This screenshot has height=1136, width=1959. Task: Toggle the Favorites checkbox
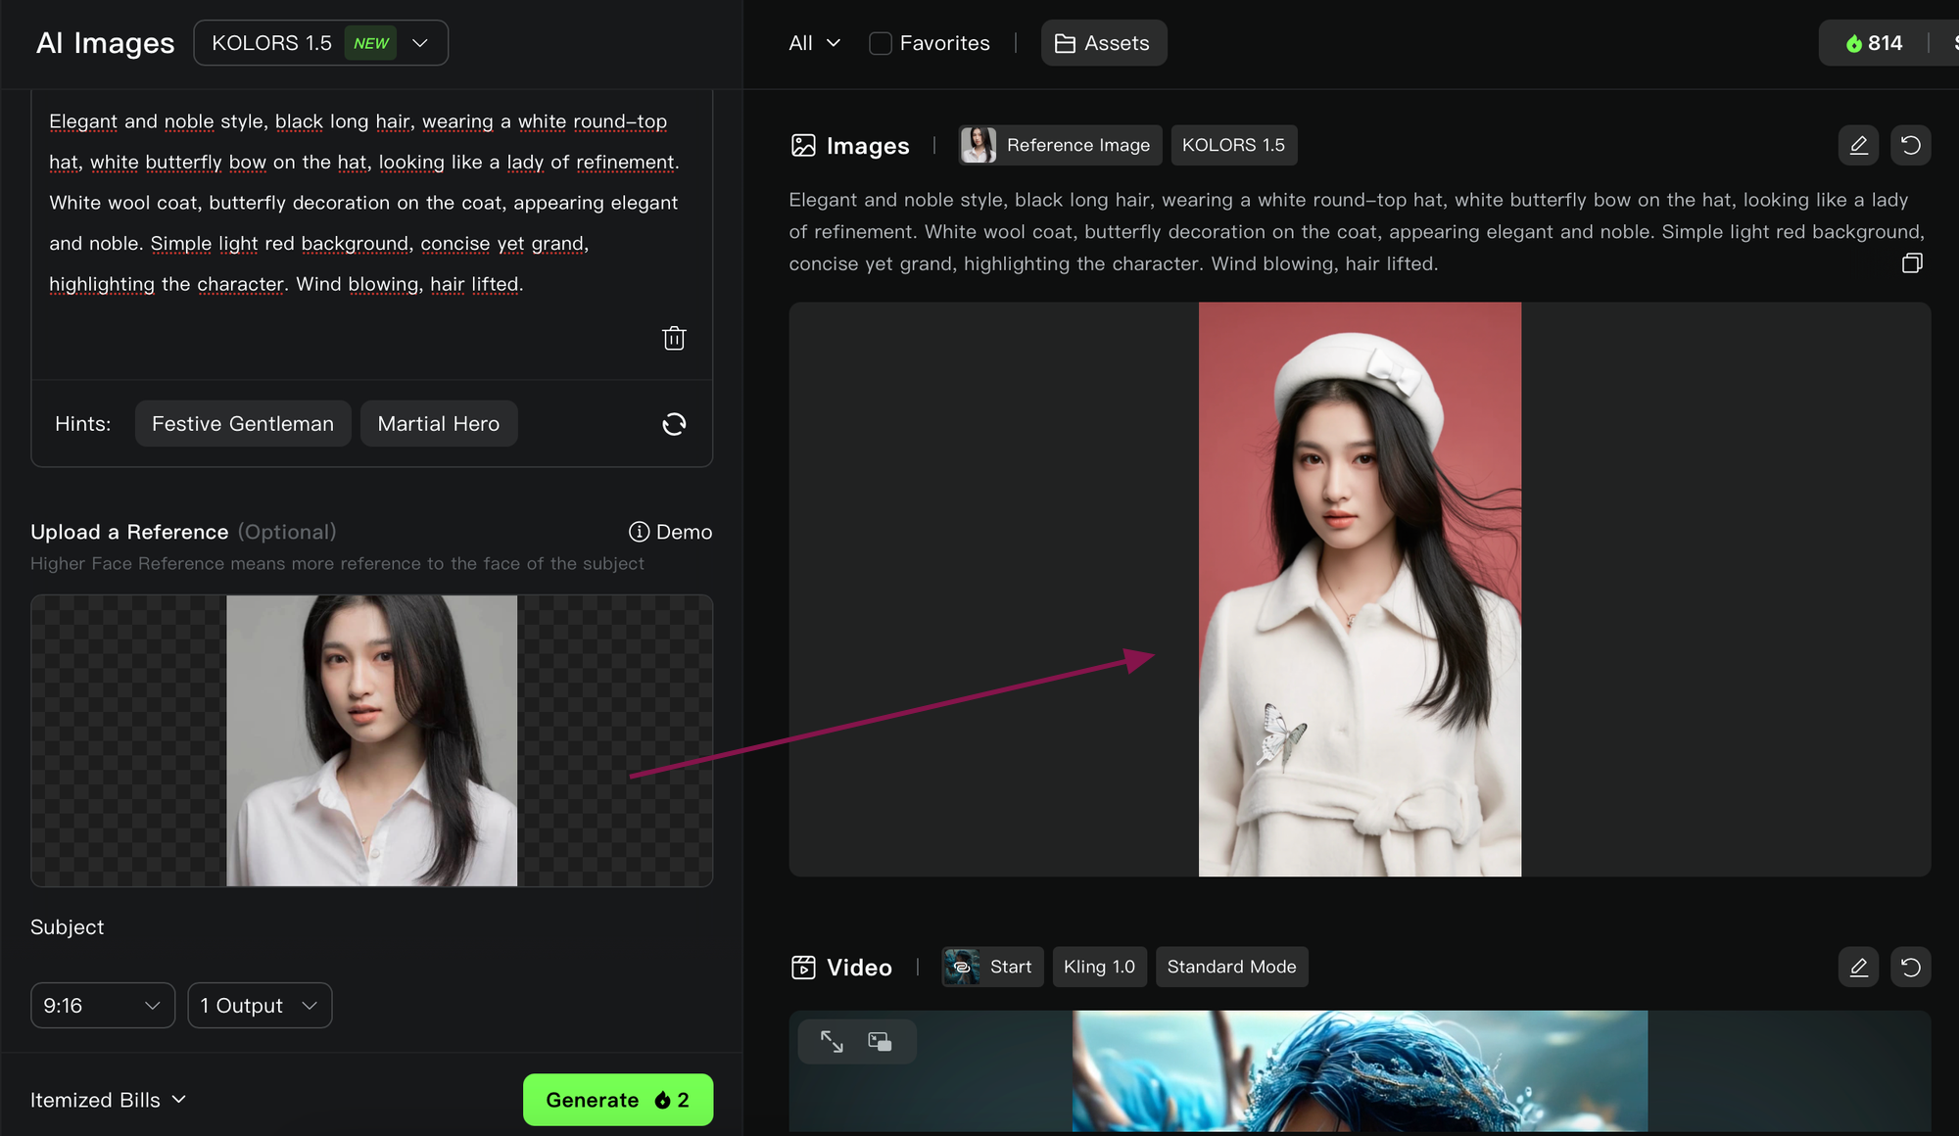[881, 43]
